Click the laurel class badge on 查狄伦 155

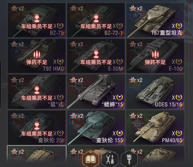tap(120, 133)
